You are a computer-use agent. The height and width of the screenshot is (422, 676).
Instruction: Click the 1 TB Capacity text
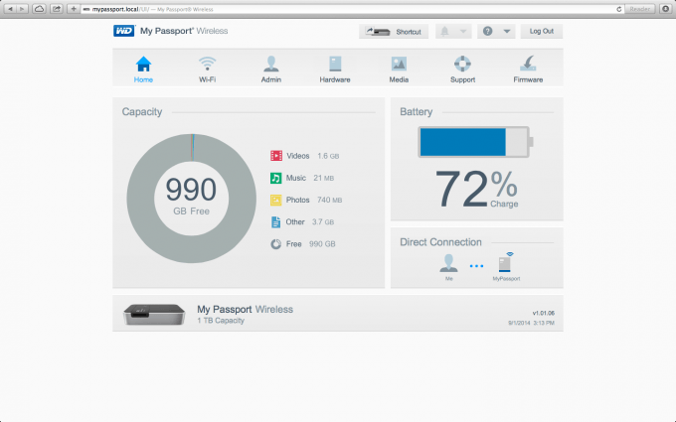click(x=221, y=321)
